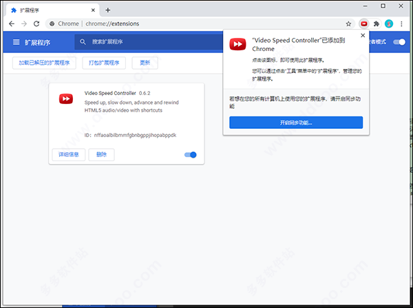Open the hamburger menu beside 扩展程序
The height and width of the screenshot is (308, 413).
[17, 42]
